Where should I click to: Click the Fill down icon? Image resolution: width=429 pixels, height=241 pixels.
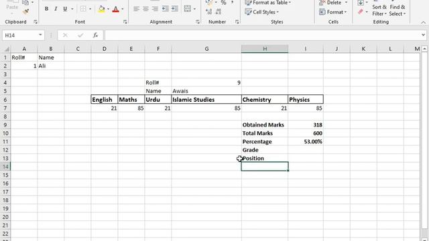(x=361, y=3)
